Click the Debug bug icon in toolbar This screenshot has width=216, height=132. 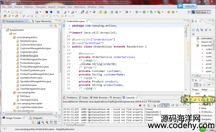(x=137, y=12)
